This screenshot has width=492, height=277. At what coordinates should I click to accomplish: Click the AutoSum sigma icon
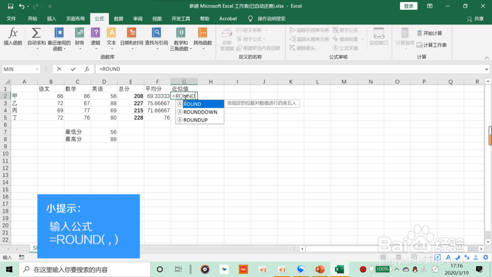click(36, 33)
